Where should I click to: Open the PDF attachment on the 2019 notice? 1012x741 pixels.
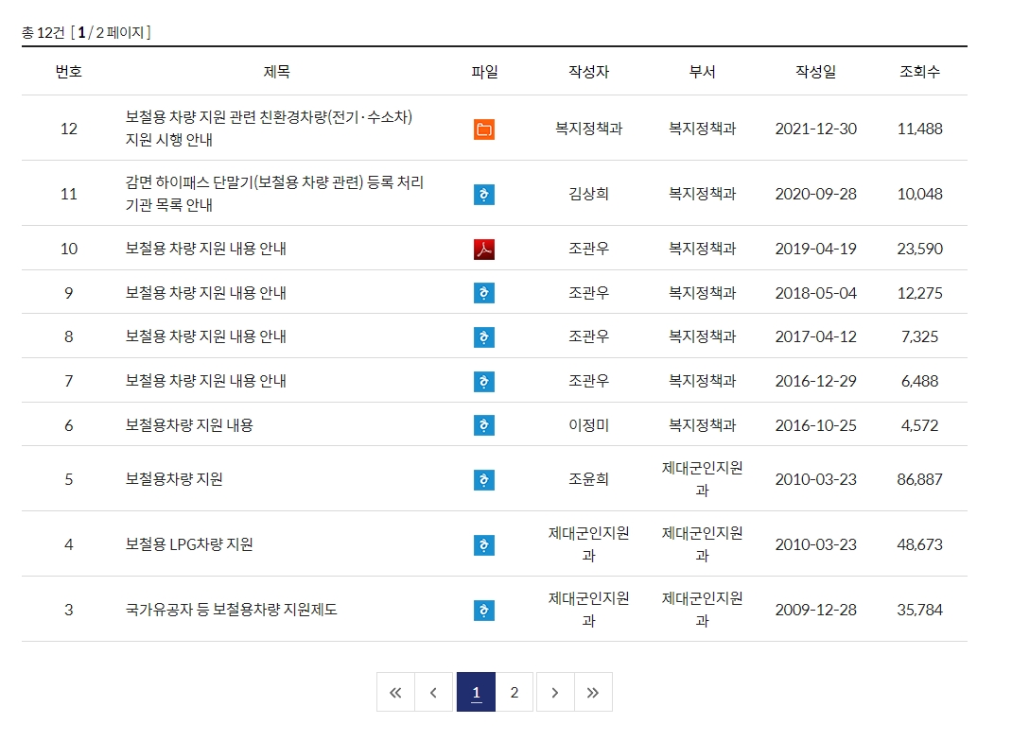pos(483,249)
